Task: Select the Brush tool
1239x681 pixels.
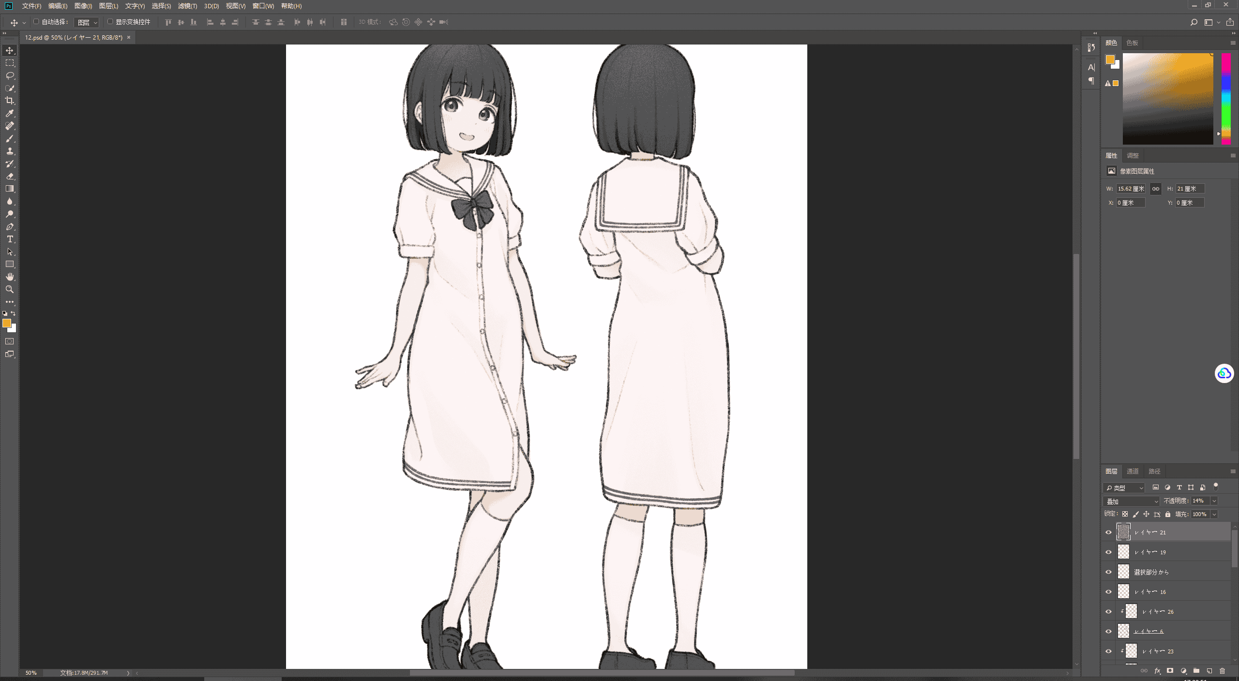Action: [x=10, y=139]
